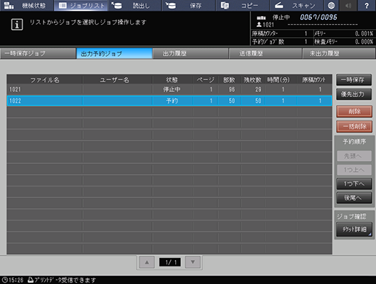
Task: Click the printer data status icon
Action: (x=31, y=280)
